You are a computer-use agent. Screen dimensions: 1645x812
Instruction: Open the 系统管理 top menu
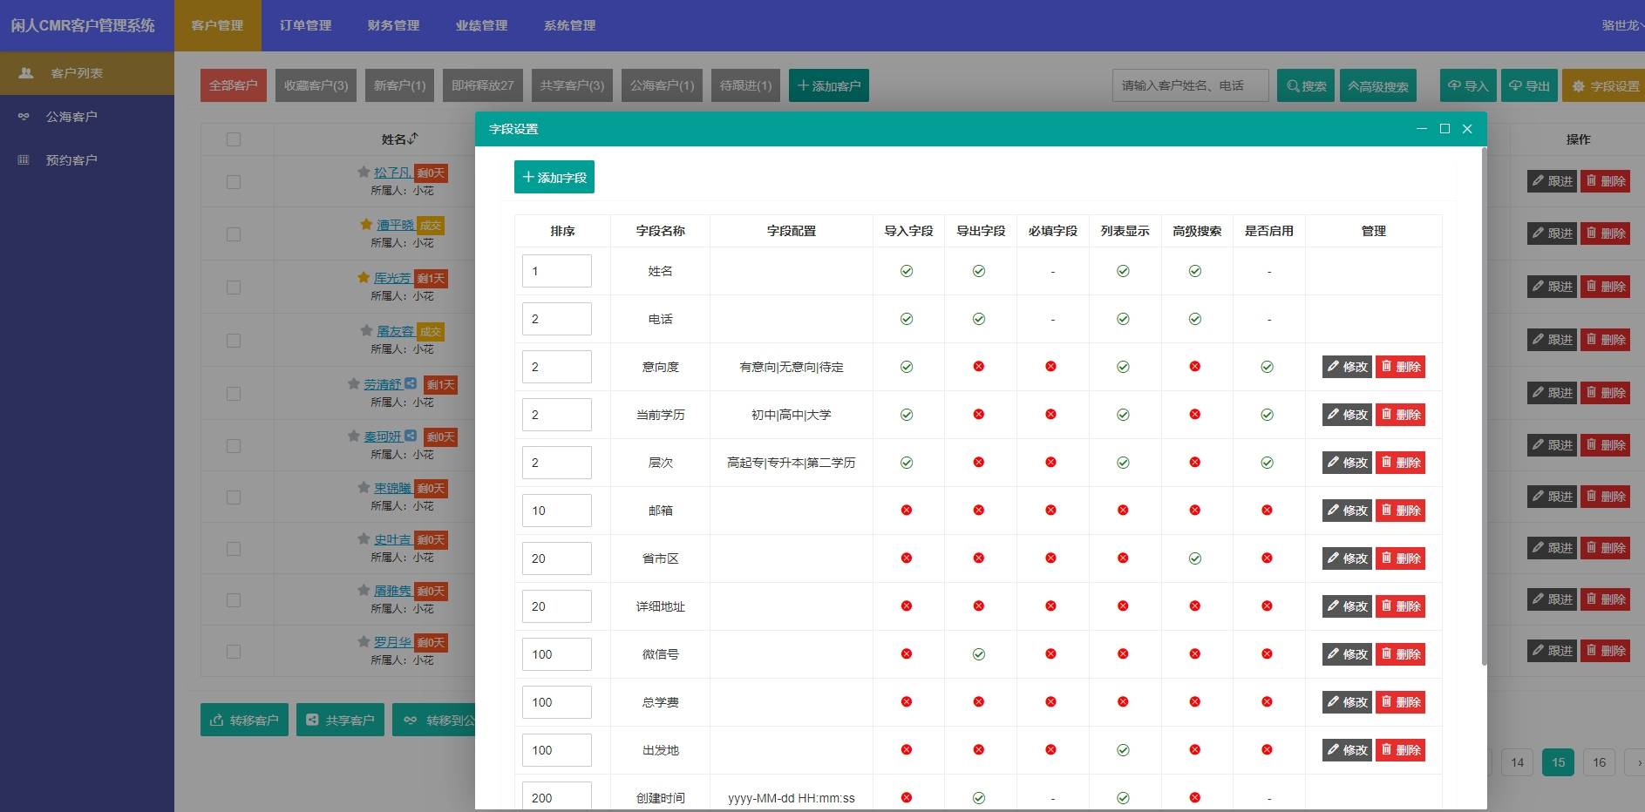click(x=570, y=25)
